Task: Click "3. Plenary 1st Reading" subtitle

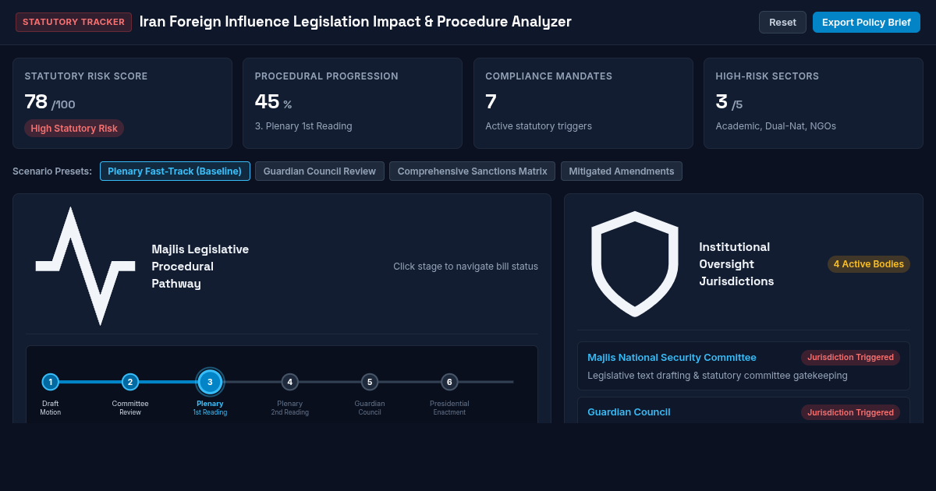Action: point(303,126)
